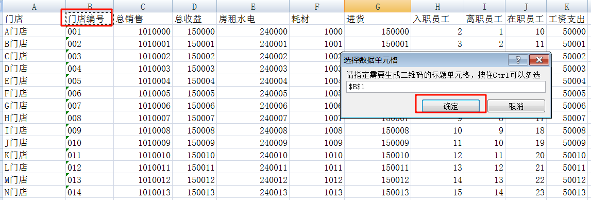591x200 pixels.
Task: Click the 门店编号 header cell
Action: (x=90, y=19)
